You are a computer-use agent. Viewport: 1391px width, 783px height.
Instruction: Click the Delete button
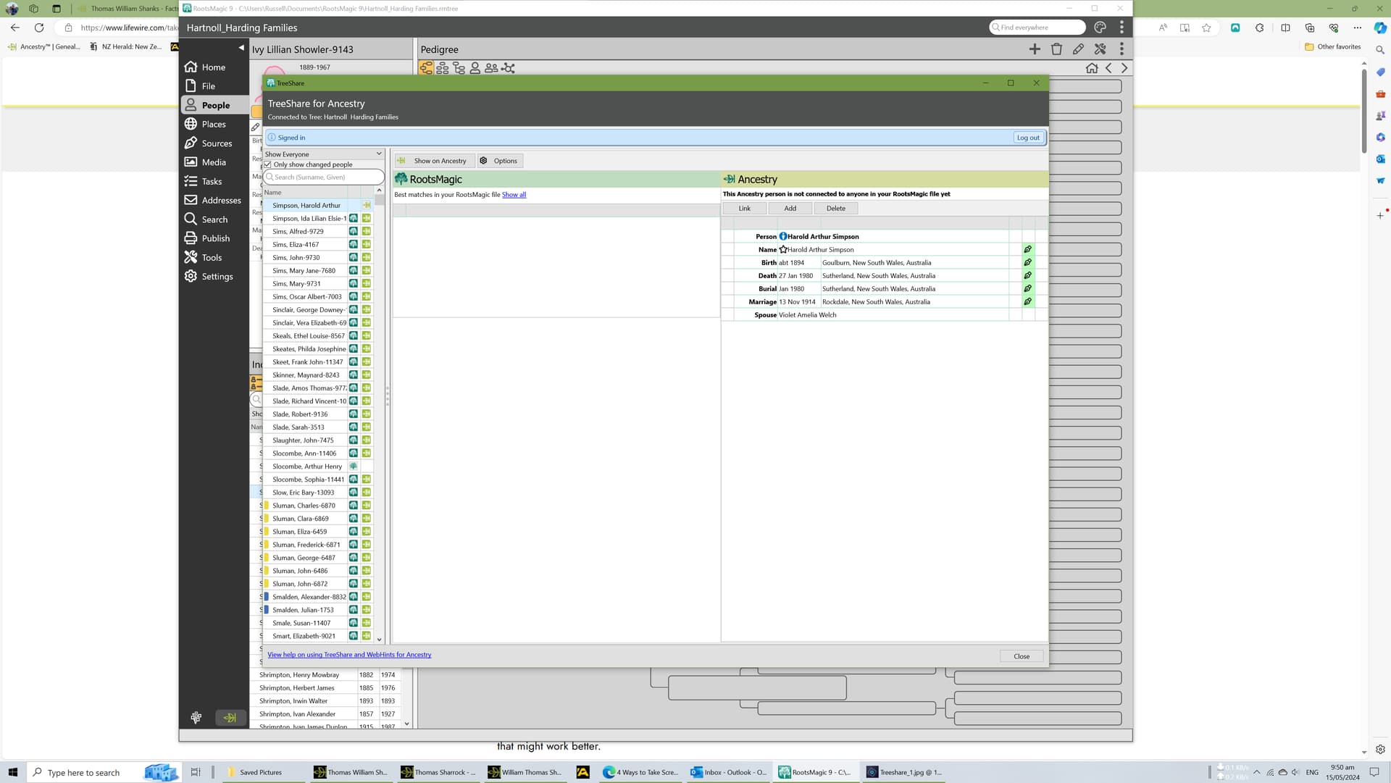coord(835,209)
